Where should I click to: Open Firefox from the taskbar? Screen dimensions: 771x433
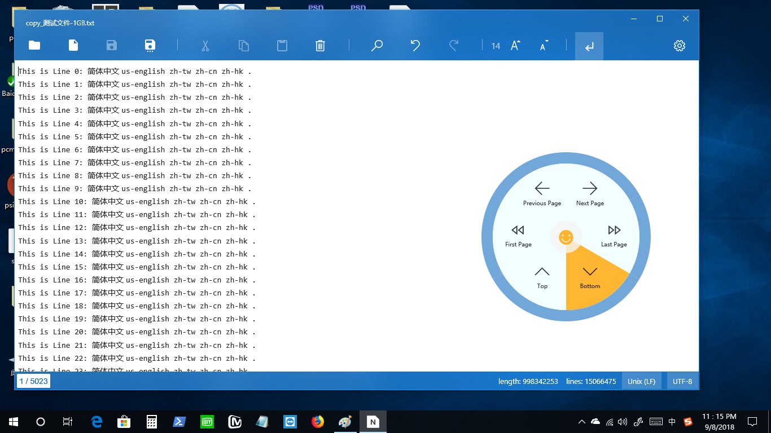tap(318, 422)
